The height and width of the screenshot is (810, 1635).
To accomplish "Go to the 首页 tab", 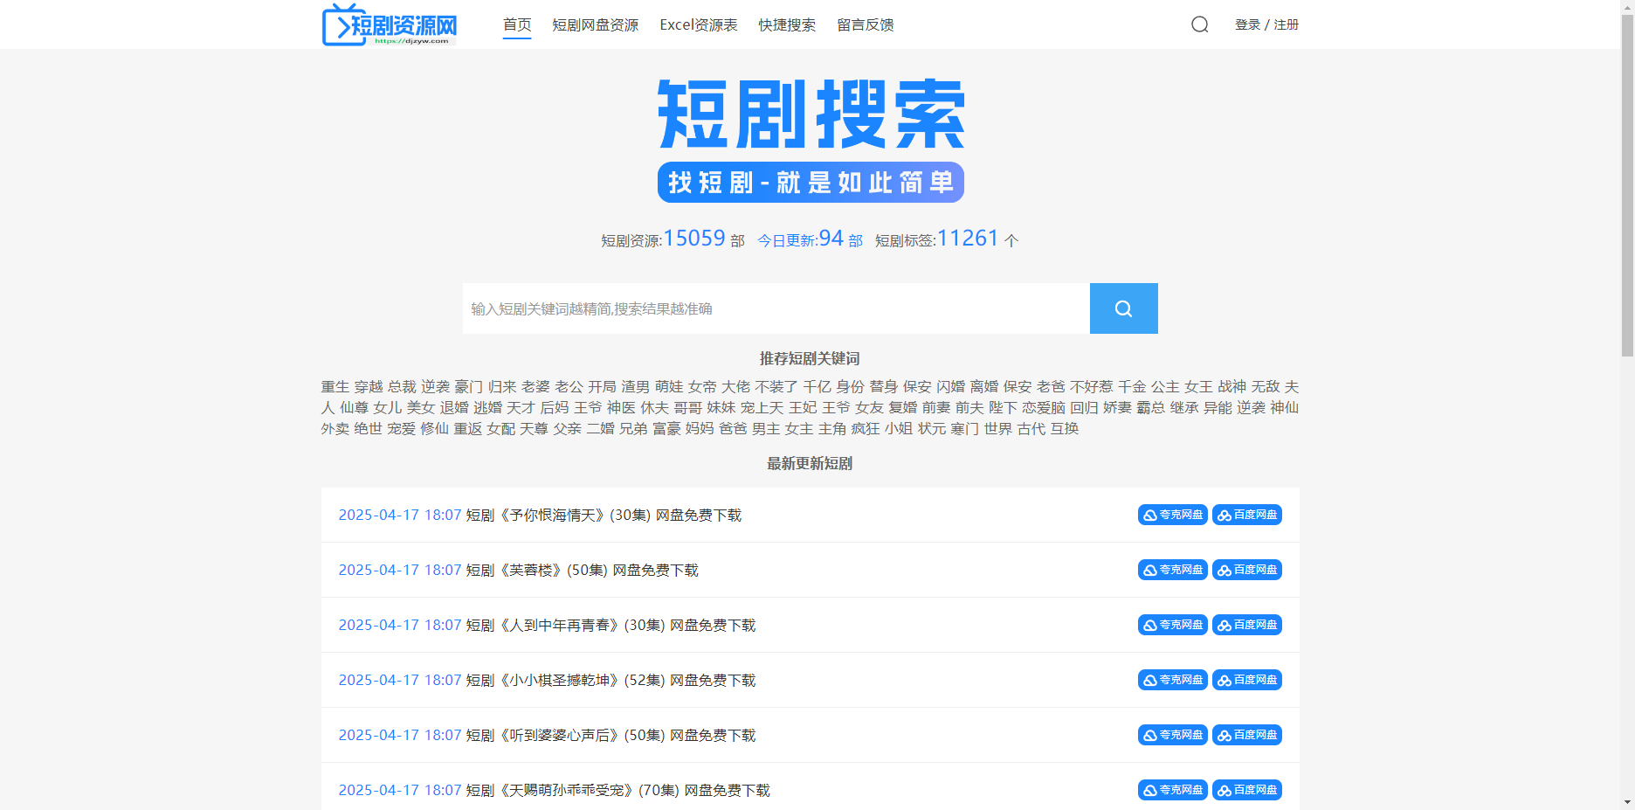I will pos(517,24).
